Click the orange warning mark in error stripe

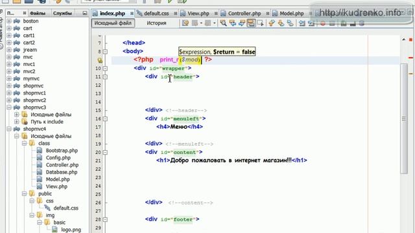pyautogui.click(x=410, y=74)
